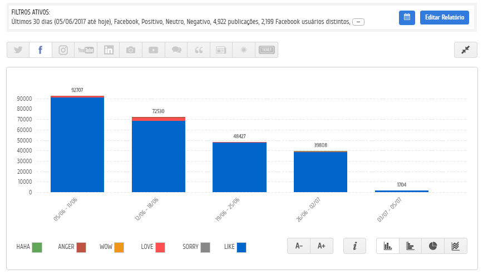
Task: Click the LinkedIn icon tab
Action: click(x=109, y=50)
